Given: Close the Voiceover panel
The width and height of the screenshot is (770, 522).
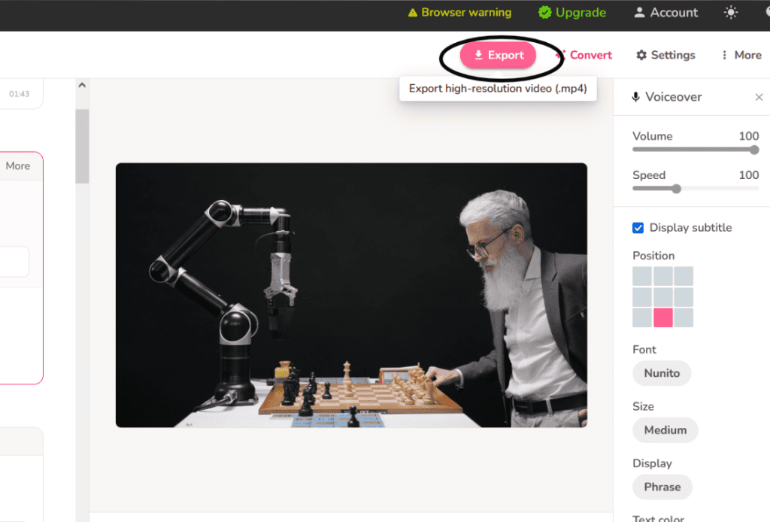Looking at the screenshot, I should [x=759, y=97].
